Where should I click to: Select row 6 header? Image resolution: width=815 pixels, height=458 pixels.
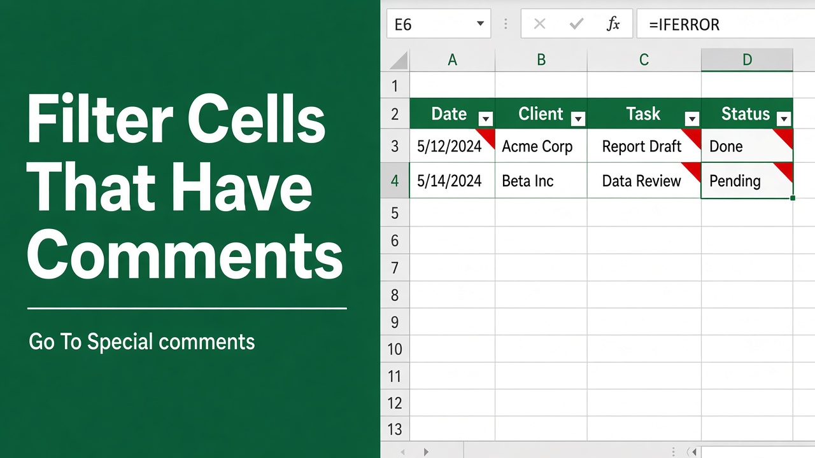coord(395,240)
